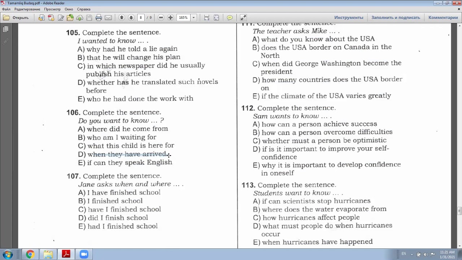
Task: Click the fit width scrolling icon
Action: point(206,17)
